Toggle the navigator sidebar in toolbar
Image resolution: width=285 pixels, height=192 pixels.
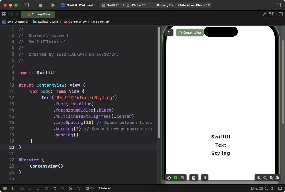pyautogui.click(x=26, y=5)
